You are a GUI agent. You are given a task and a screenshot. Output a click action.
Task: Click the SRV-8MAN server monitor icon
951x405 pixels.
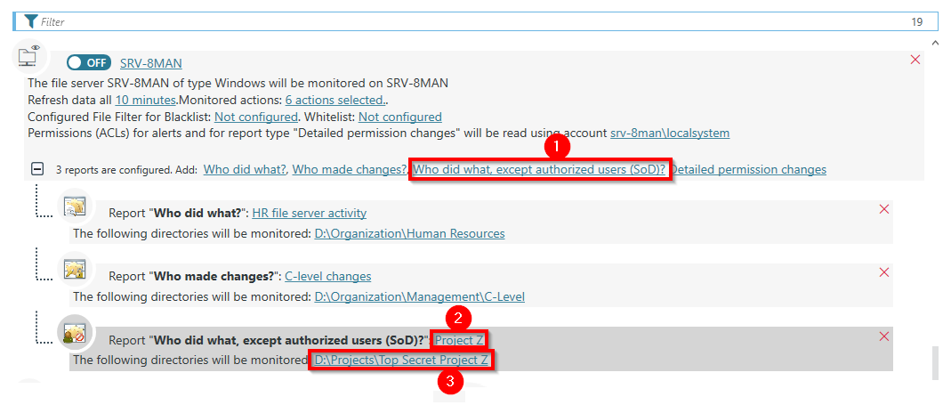tap(28, 57)
